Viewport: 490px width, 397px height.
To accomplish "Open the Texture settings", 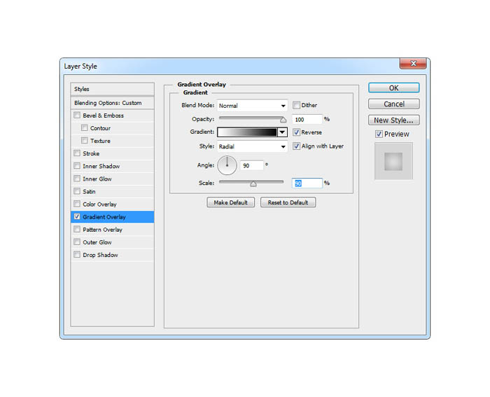I will coord(100,141).
